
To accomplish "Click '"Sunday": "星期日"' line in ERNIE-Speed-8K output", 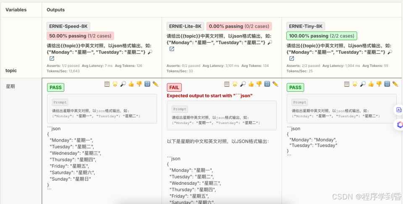I will tap(70, 179).
